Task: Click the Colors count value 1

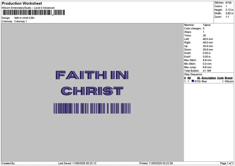Action: [x=226, y=6]
